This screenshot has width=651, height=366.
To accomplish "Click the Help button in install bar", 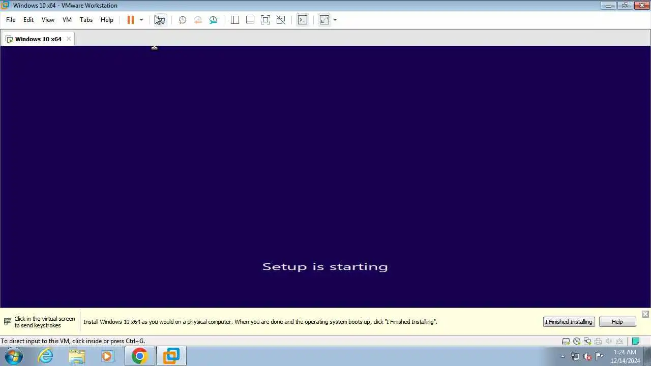I will [617, 322].
